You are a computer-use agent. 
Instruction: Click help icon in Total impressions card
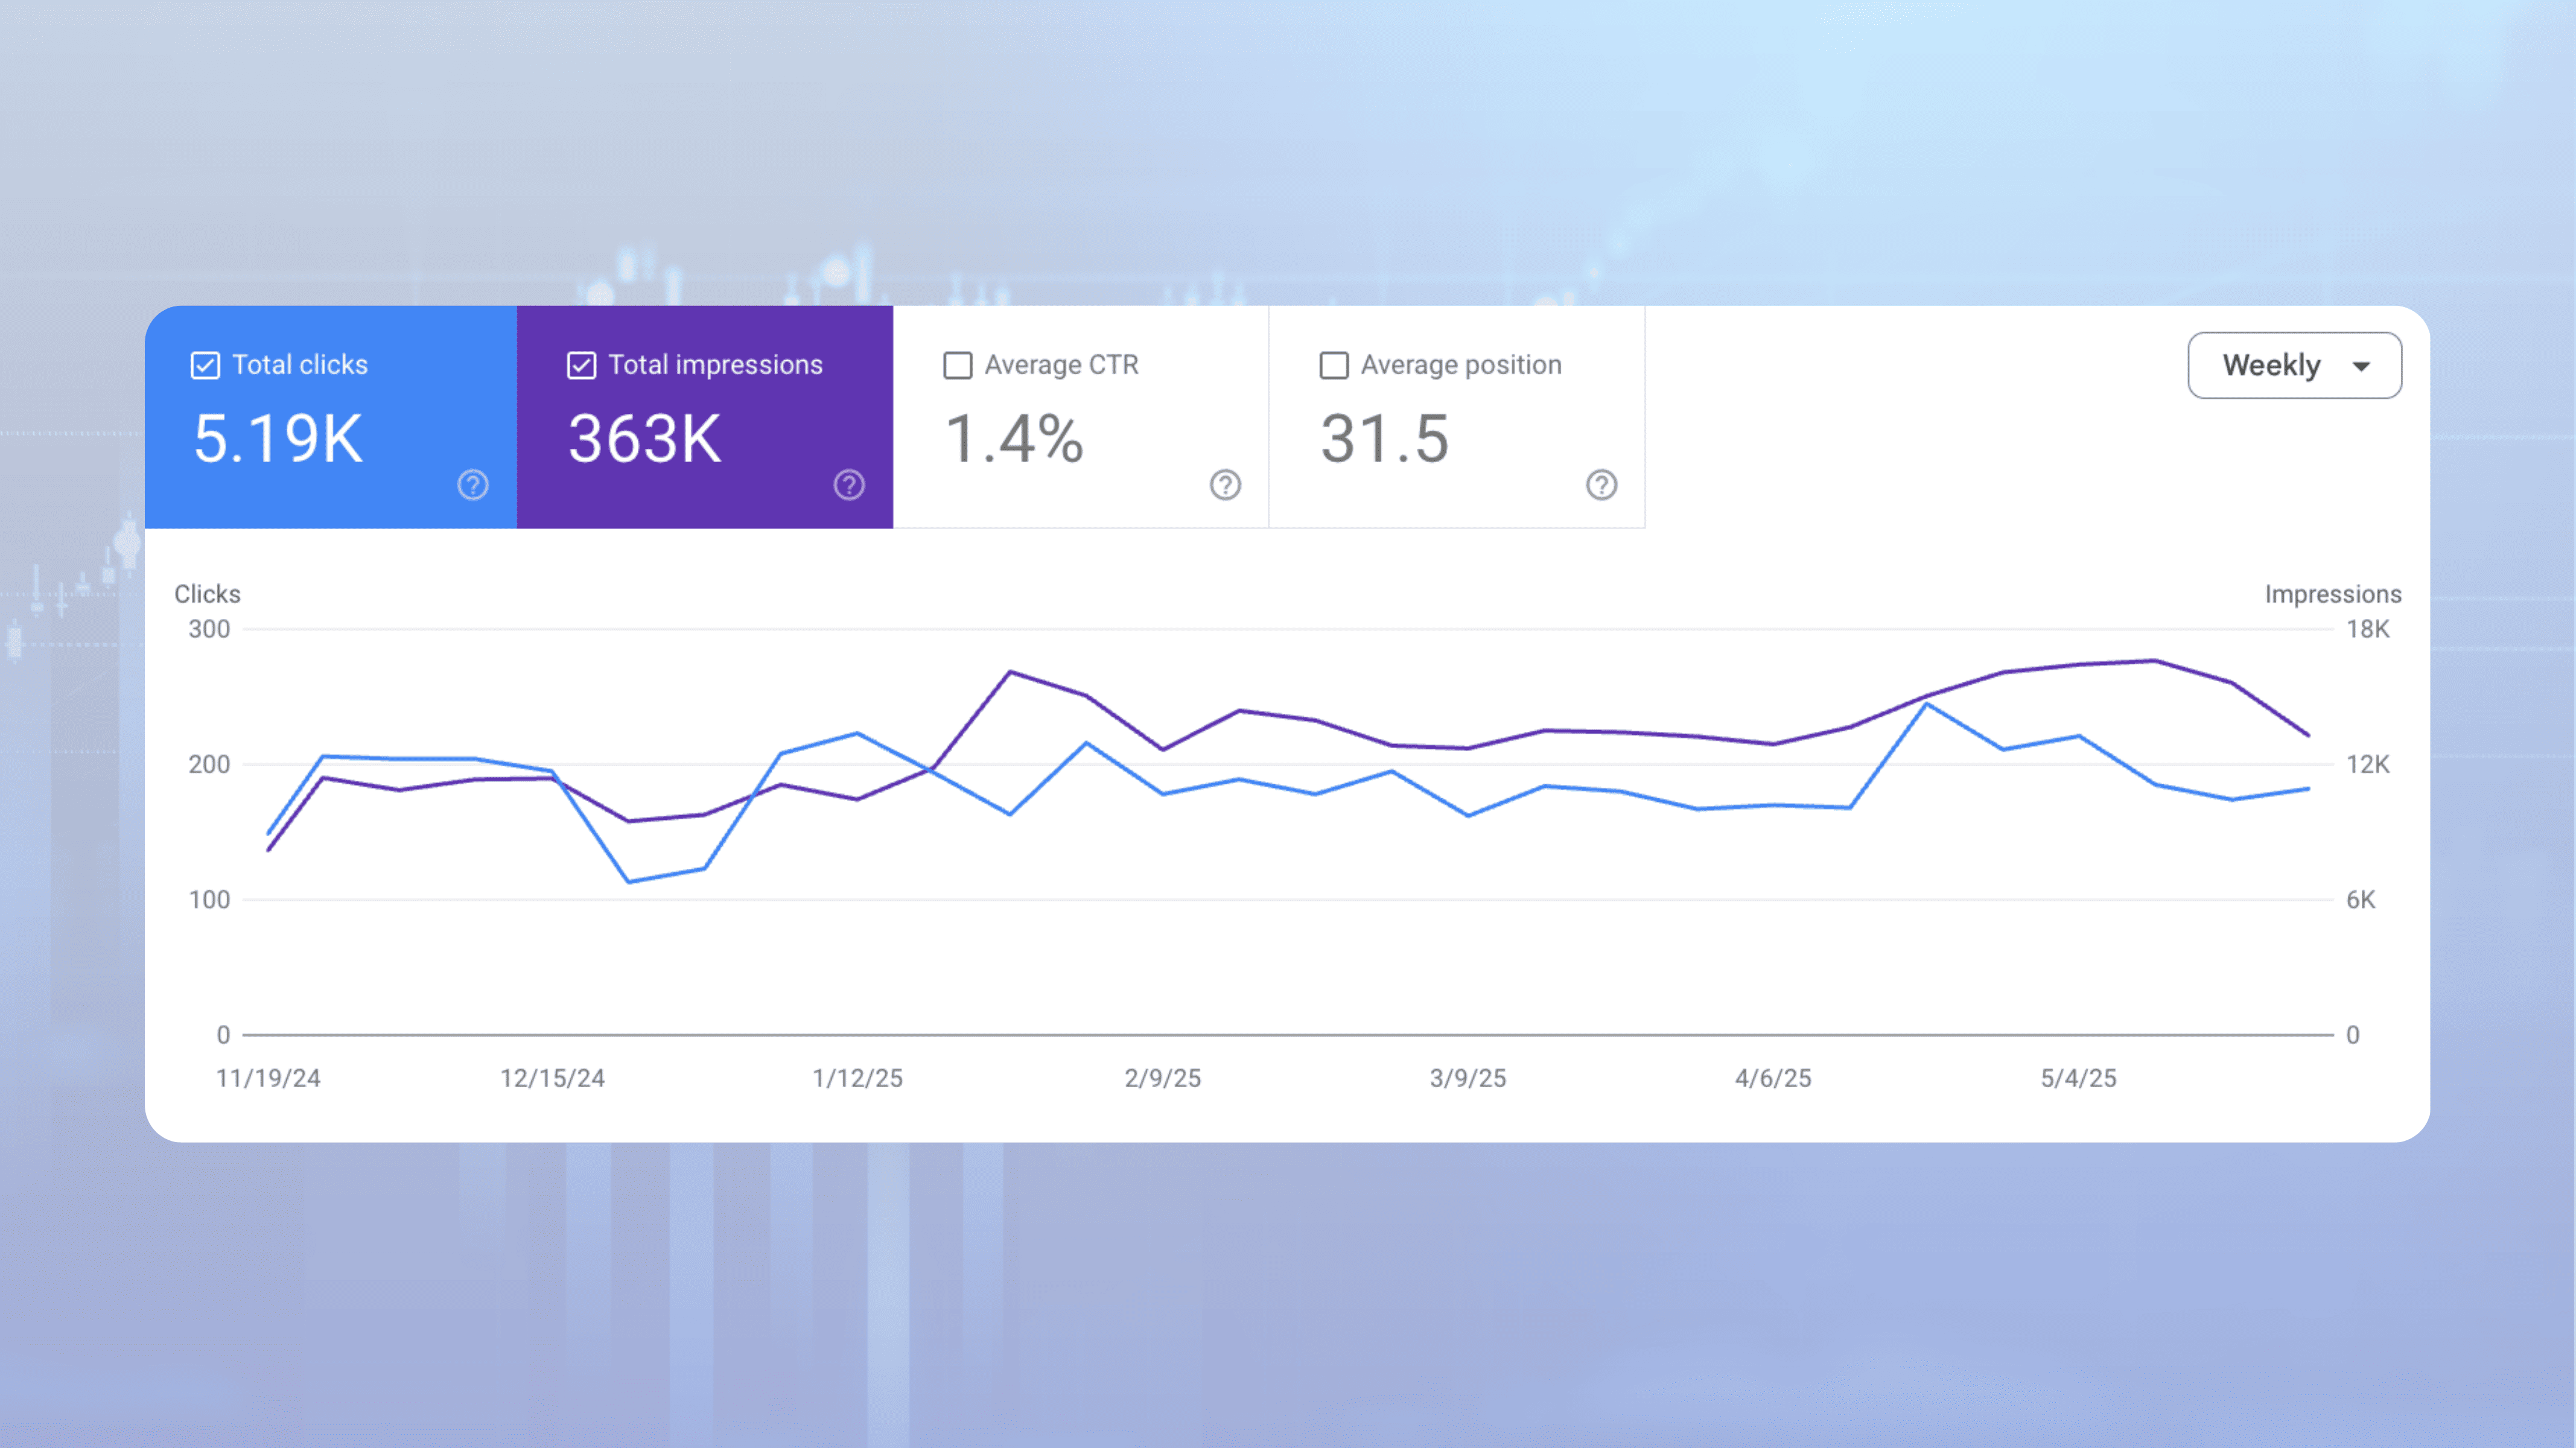(x=849, y=485)
